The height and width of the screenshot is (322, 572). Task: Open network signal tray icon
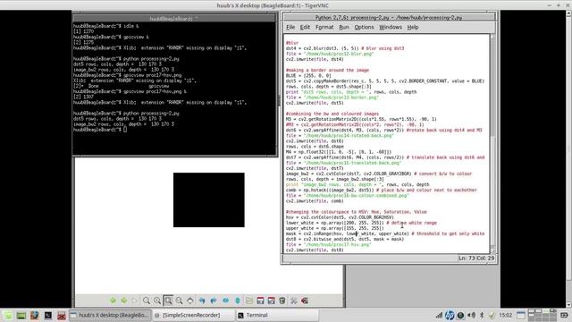pos(439,315)
